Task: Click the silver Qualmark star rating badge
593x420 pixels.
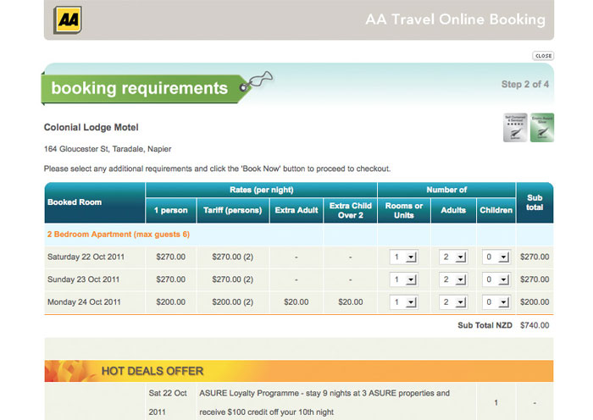Action: 515,128
